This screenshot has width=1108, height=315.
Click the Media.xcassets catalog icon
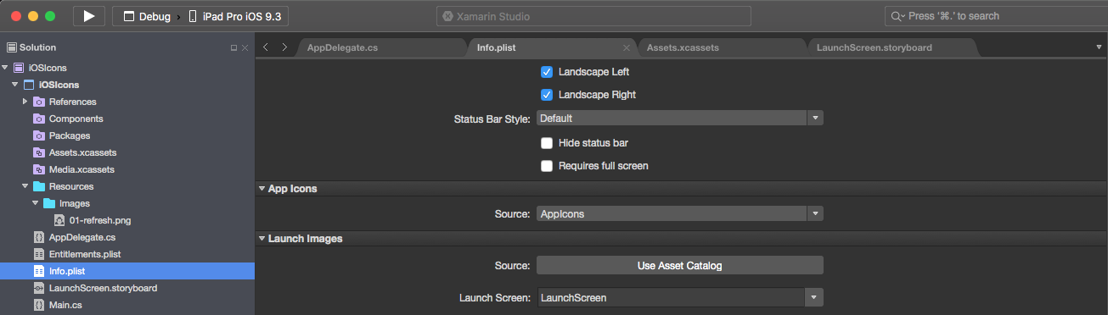(x=39, y=169)
